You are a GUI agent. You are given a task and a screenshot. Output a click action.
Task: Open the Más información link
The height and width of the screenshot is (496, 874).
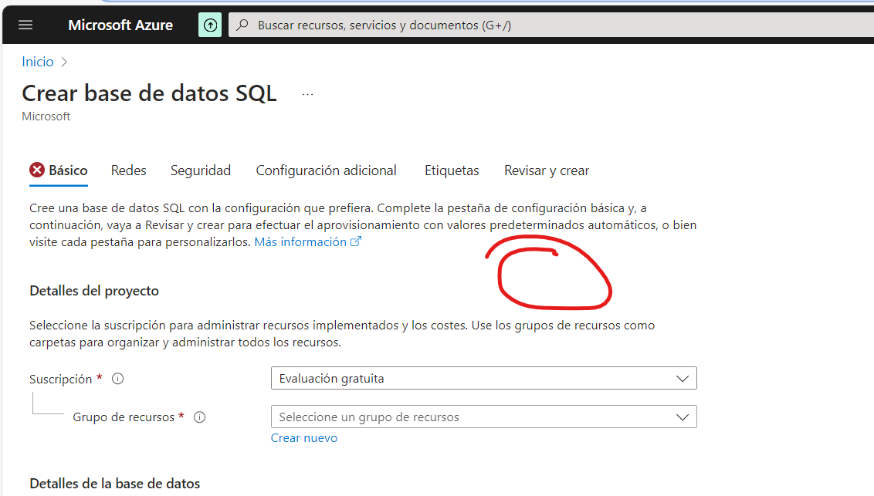click(300, 242)
